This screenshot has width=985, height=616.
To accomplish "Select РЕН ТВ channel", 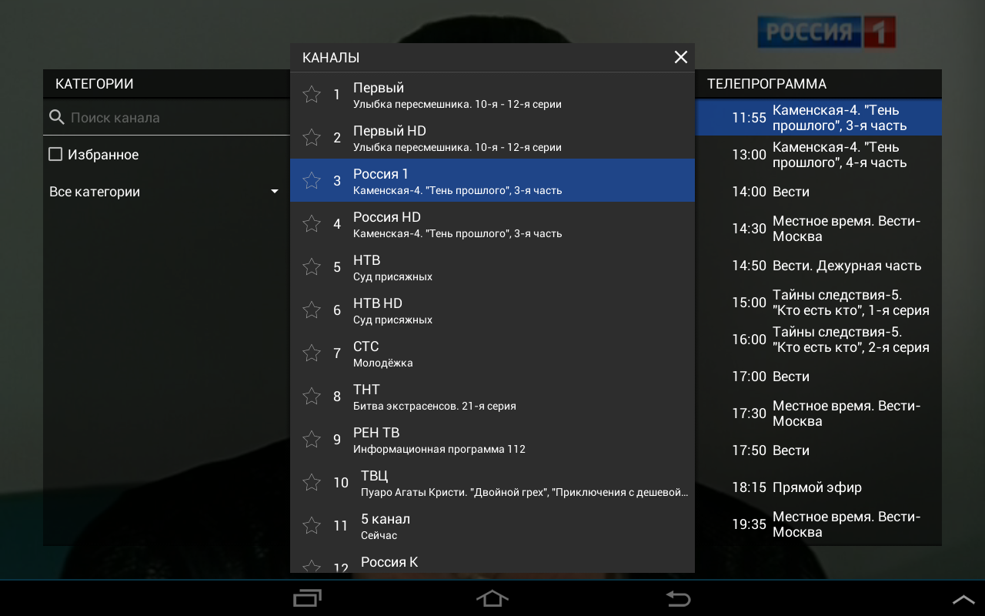I will pyautogui.click(x=492, y=439).
